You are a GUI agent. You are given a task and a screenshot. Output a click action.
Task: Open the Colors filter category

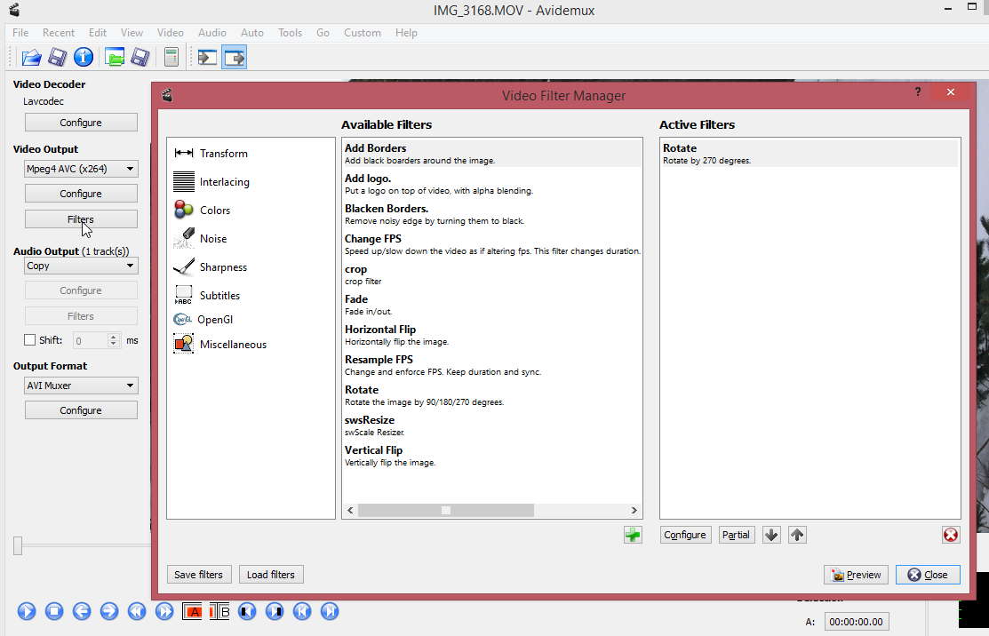click(x=213, y=210)
